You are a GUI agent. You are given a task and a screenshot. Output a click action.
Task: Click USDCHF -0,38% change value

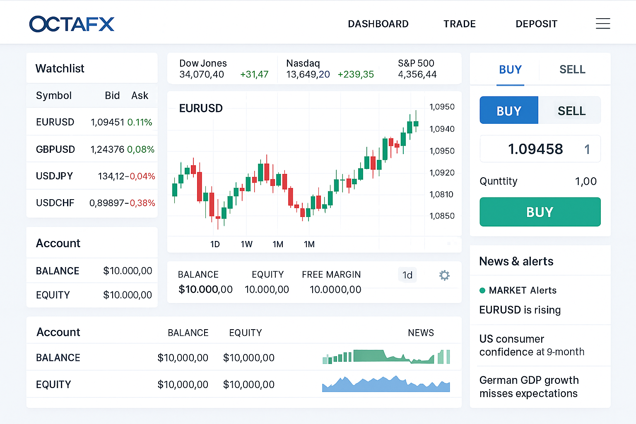click(x=141, y=203)
